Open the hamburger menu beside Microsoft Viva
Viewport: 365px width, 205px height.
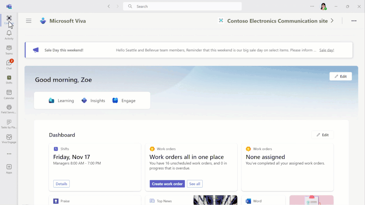pos(28,21)
